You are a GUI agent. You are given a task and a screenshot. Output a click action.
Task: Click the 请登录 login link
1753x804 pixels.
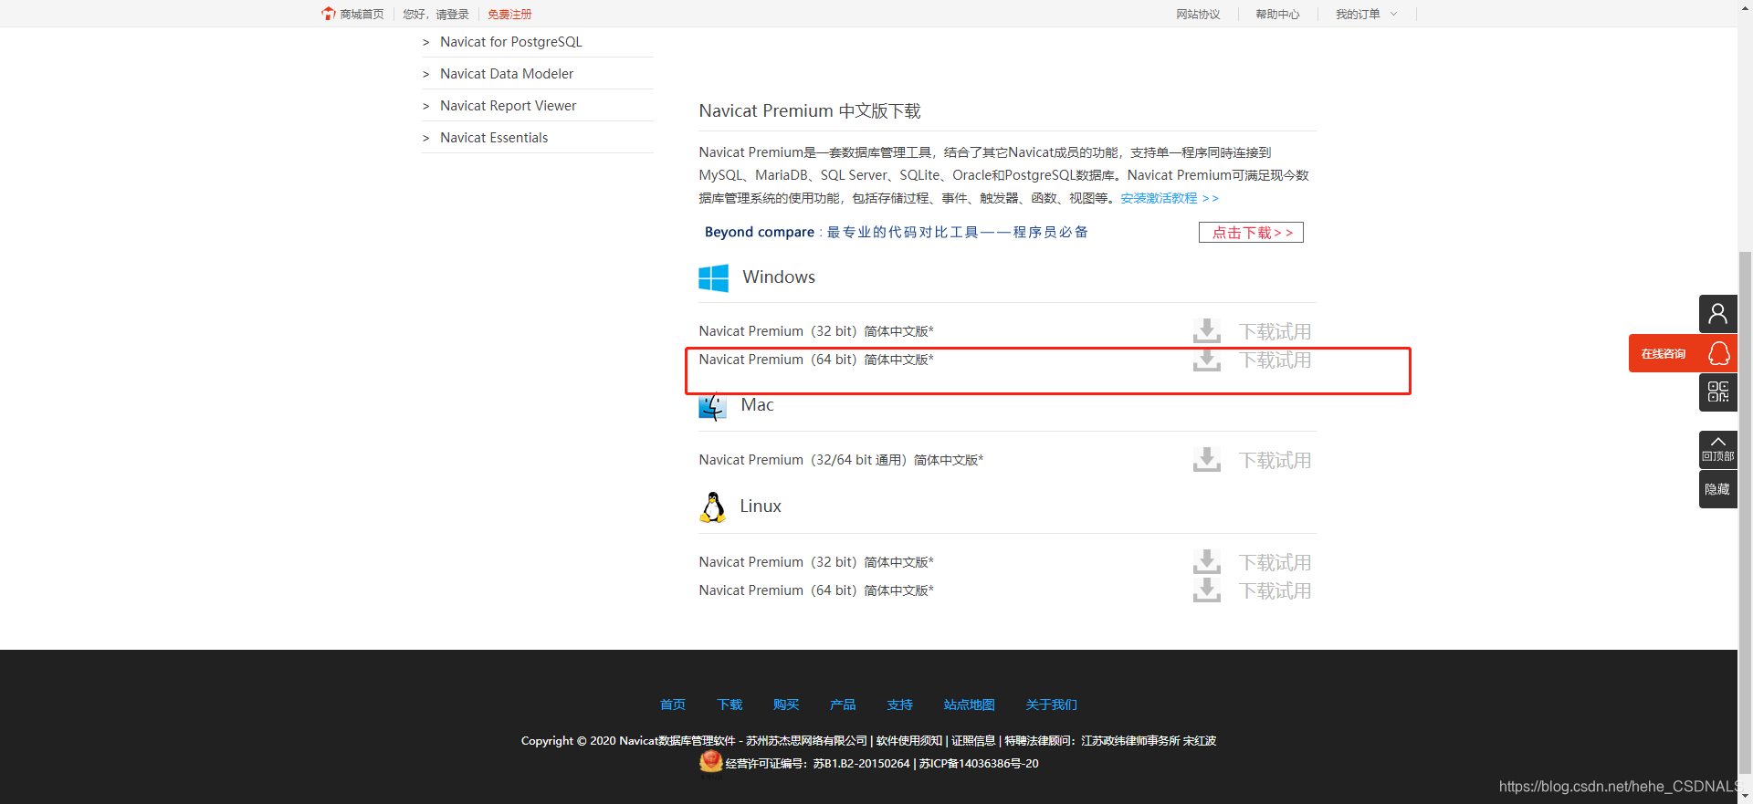pyautogui.click(x=452, y=15)
